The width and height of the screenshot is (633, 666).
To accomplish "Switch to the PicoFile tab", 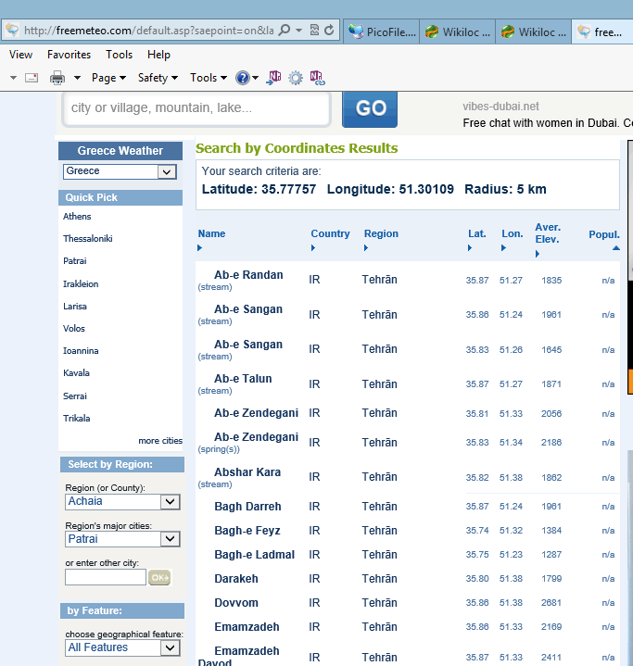I will (x=381, y=31).
